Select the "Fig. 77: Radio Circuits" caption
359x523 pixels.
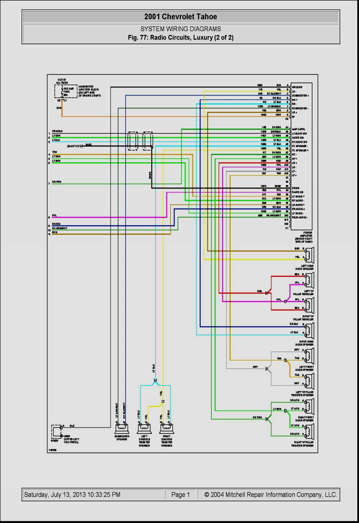[x=181, y=38]
